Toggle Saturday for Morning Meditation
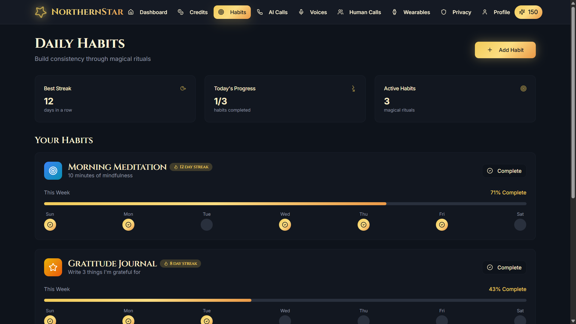This screenshot has width=576, height=324. point(520,225)
